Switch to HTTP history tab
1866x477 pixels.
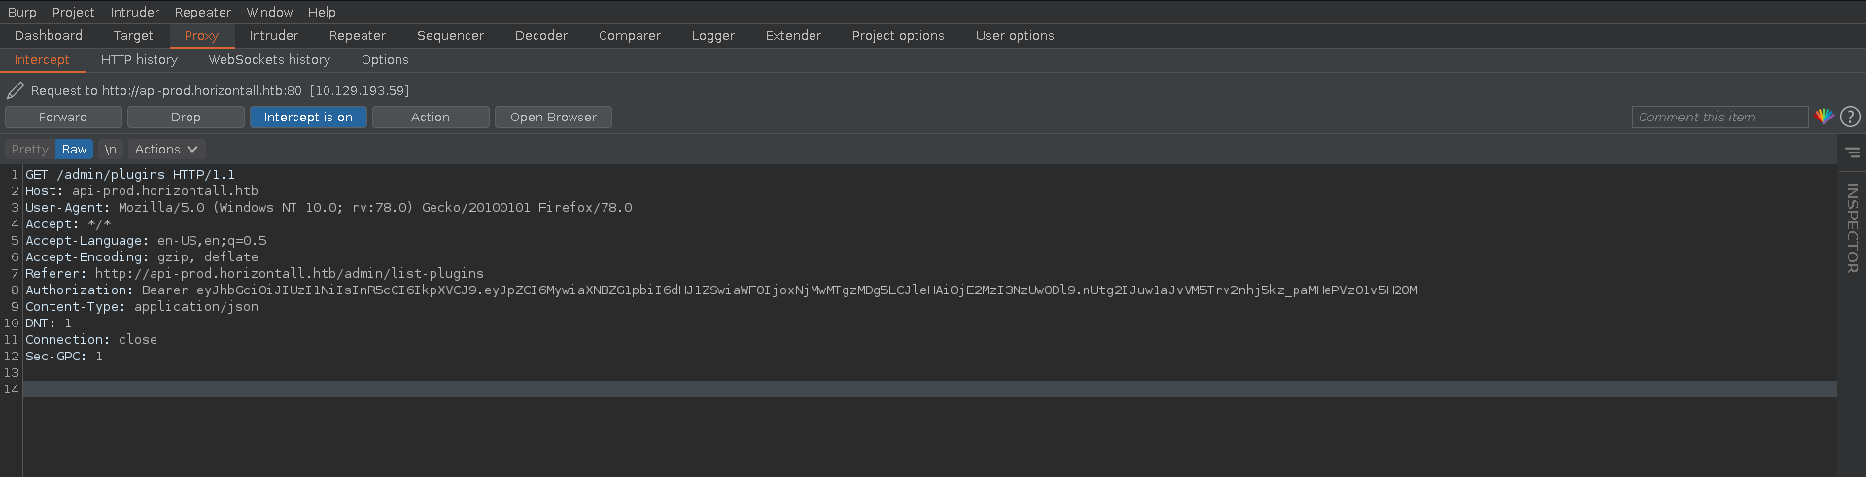(x=139, y=59)
